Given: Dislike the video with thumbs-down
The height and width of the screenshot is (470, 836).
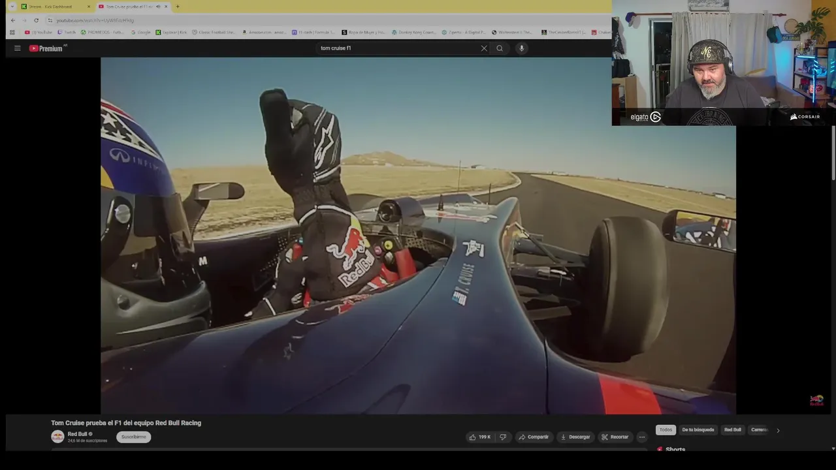Looking at the screenshot, I should tap(503, 437).
